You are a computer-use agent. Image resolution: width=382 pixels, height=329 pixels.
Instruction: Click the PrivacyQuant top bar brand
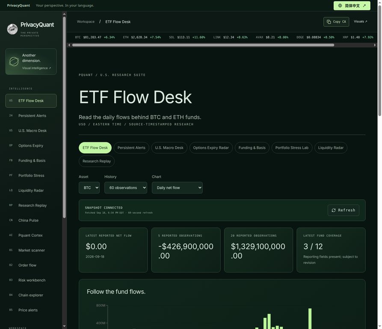pos(18,6)
